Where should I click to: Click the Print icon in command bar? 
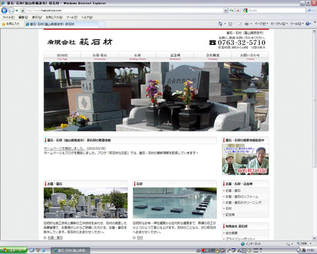247,23
